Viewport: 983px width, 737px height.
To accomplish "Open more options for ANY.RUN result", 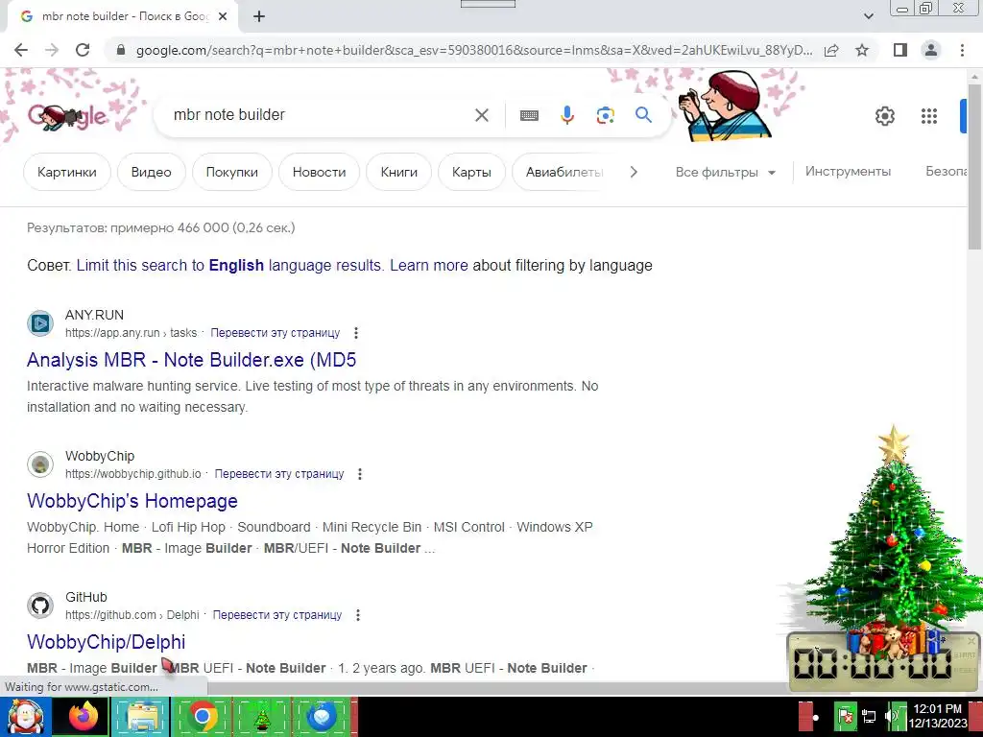I will 355,333.
